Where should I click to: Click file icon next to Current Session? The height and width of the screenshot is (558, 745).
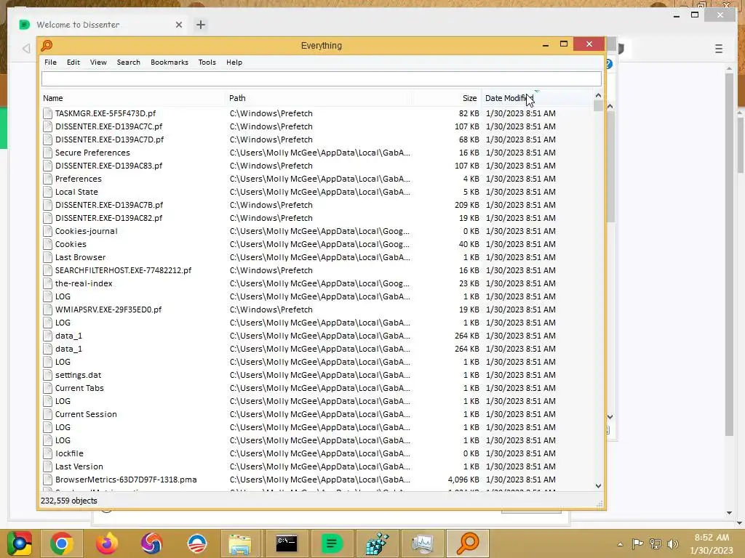(x=47, y=414)
